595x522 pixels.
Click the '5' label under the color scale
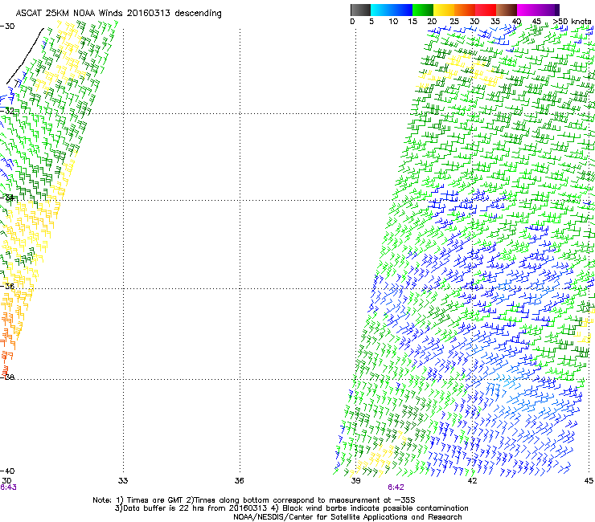click(371, 22)
